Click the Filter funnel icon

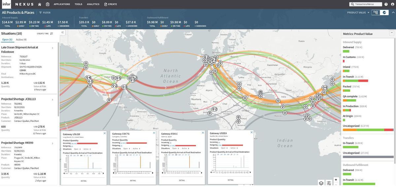point(41,13)
